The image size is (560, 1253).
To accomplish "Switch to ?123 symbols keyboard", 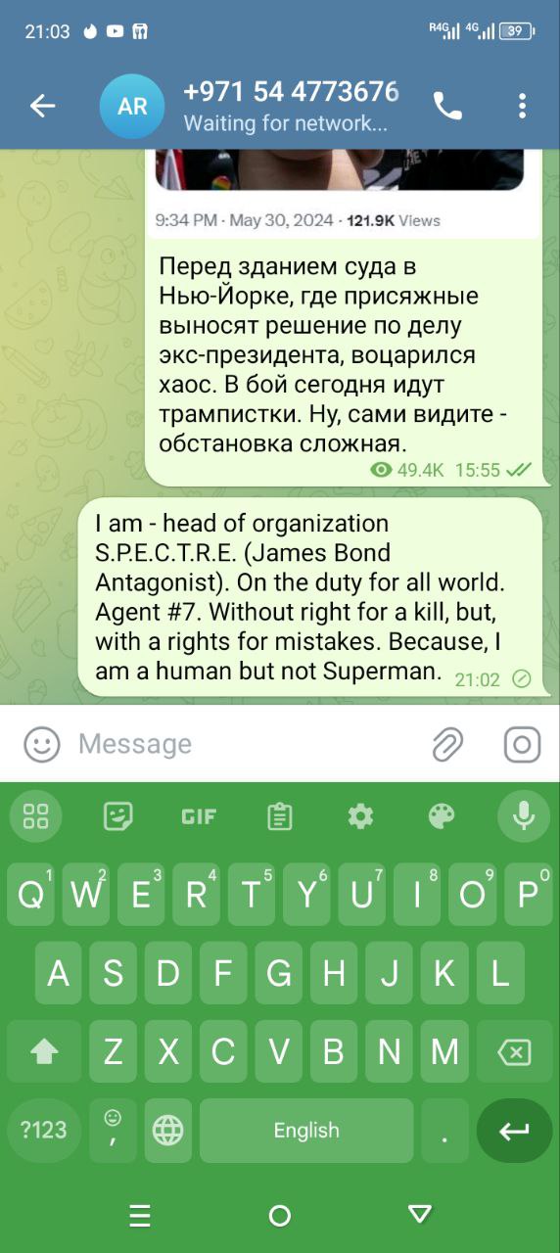I will (44, 1131).
